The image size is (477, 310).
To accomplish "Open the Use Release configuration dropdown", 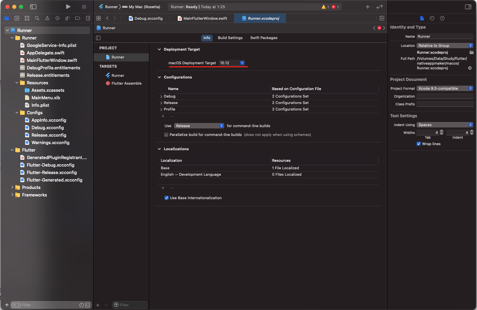I will [199, 126].
